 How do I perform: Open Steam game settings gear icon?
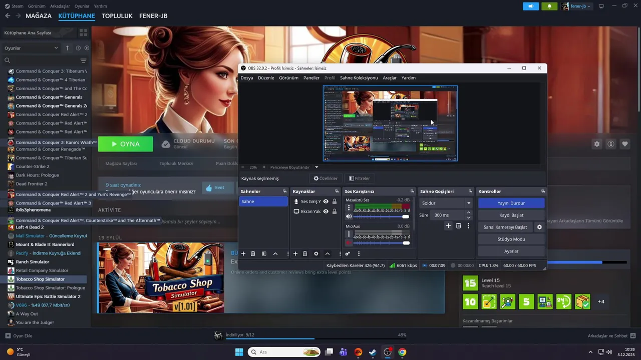[x=597, y=144]
